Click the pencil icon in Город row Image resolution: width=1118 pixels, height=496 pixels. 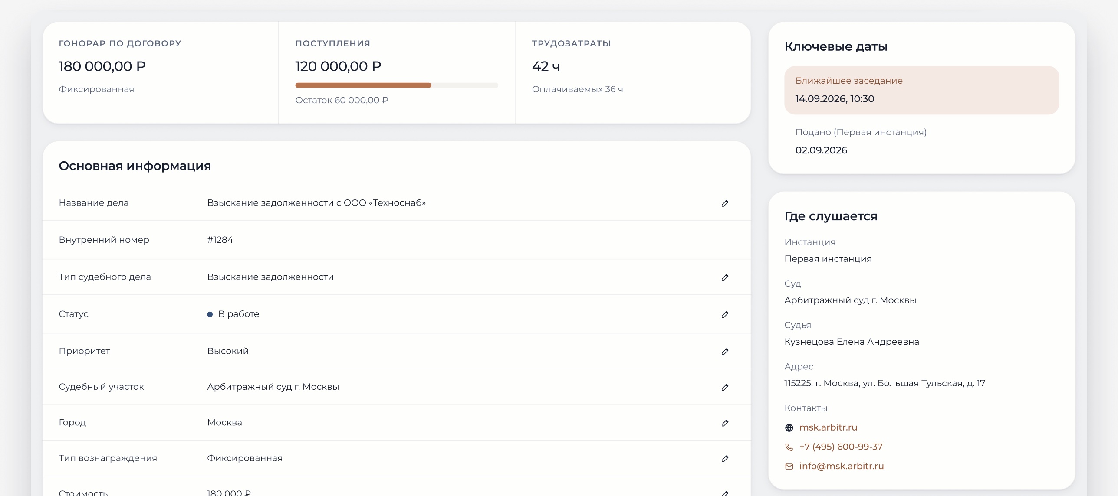pos(725,423)
